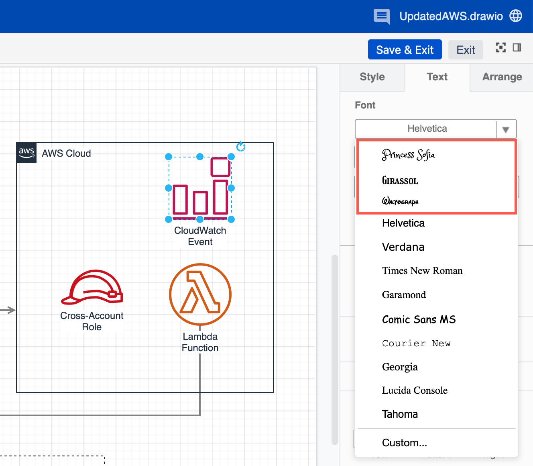Select the Cross-Account Role helmet icon

coord(92,288)
